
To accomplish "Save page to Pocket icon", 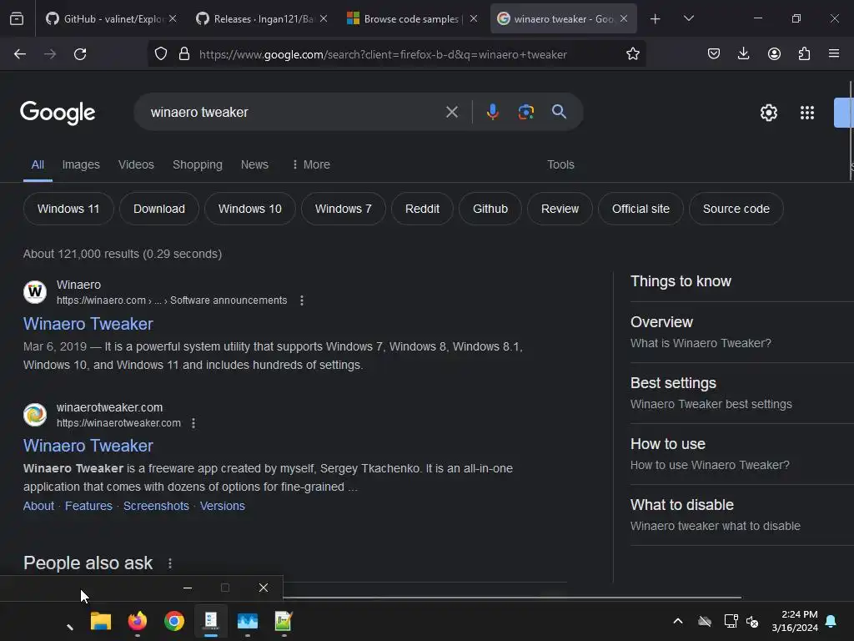I will tap(714, 54).
